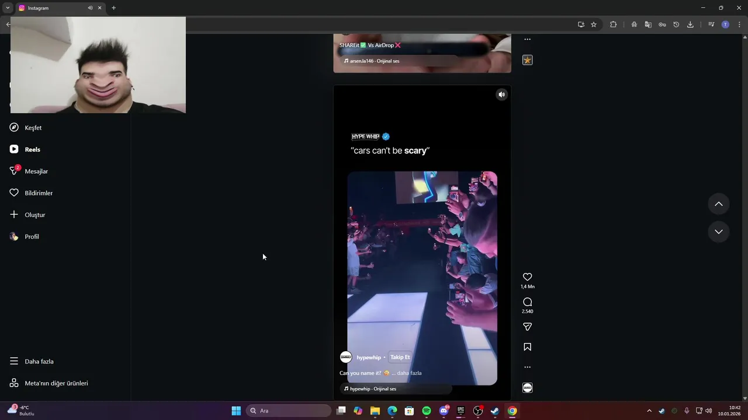
Task: Save the hypewhip reel with bookmark
Action: click(527, 347)
